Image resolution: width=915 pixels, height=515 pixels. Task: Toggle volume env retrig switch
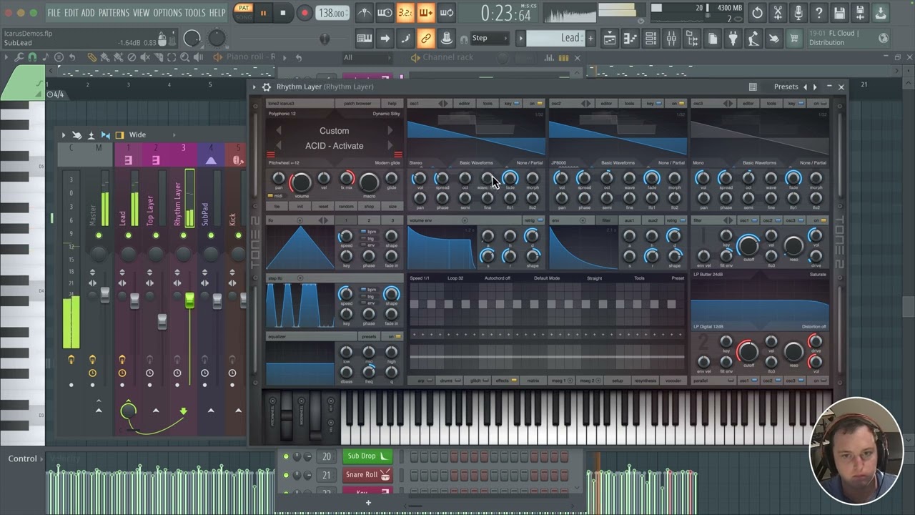coord(533,220)
